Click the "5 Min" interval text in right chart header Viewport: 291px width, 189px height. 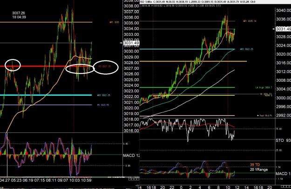[x=148, y=2]
